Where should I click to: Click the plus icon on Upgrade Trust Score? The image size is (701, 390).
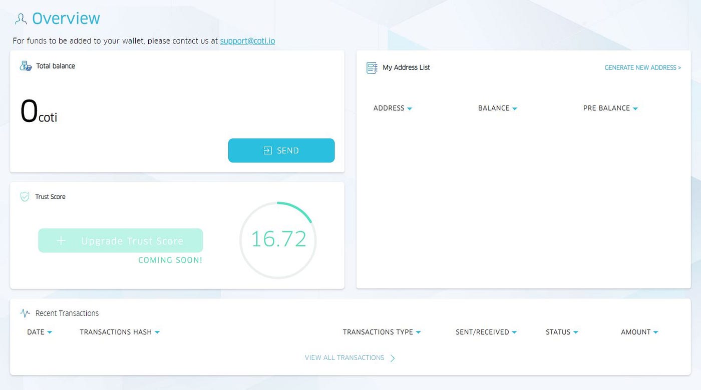[61, 241]
